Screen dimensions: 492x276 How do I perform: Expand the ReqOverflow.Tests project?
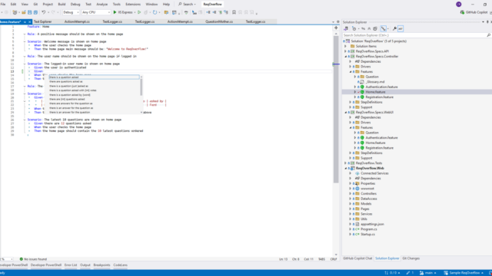346,163
